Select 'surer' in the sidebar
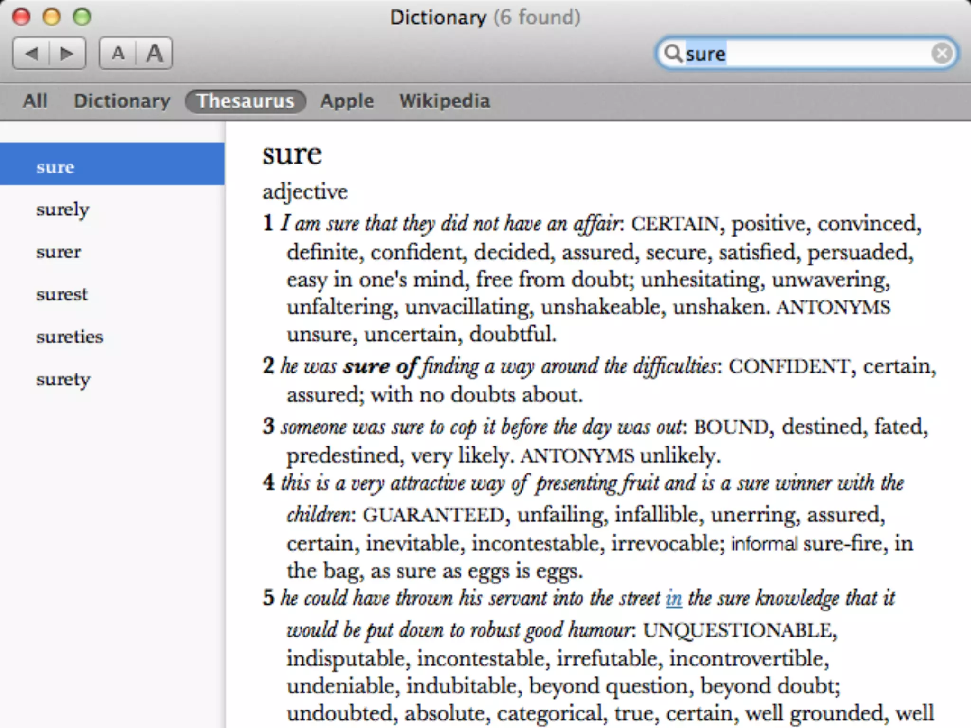Viewport: 971px width, 728px height. click(58, 252)
